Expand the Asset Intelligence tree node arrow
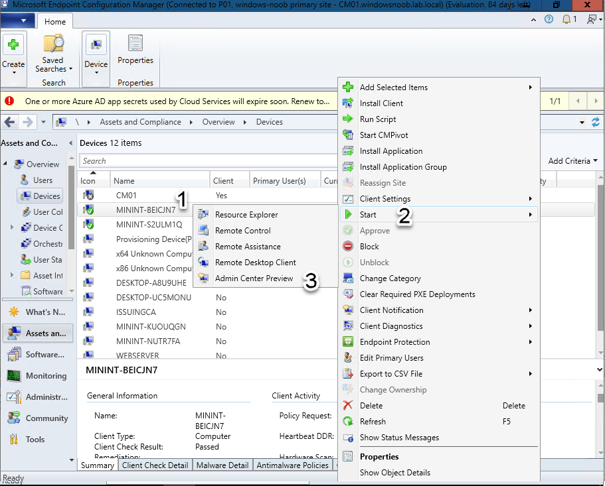Screen dimensions: 605x486 [x=12, y=275]
